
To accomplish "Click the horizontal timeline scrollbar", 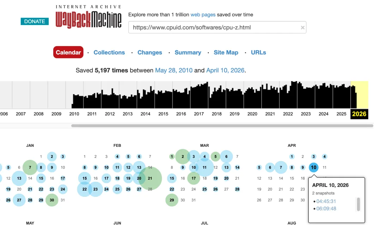I will [222, 126].
